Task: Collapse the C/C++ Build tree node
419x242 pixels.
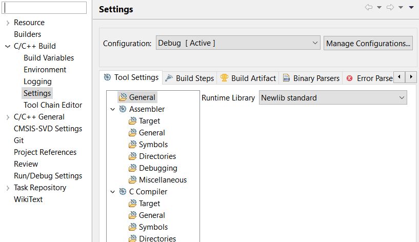Action: tap(8, 46)
